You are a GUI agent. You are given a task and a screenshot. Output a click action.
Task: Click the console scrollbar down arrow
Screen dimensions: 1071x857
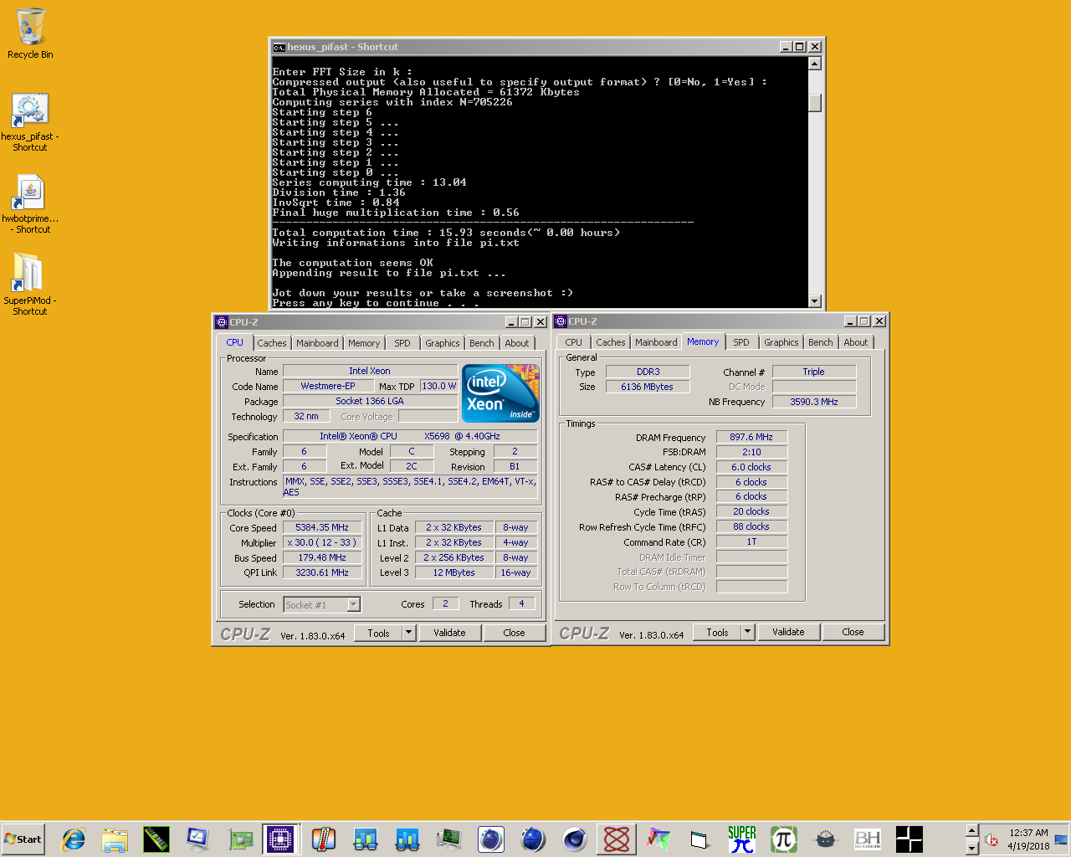(815, 301)
